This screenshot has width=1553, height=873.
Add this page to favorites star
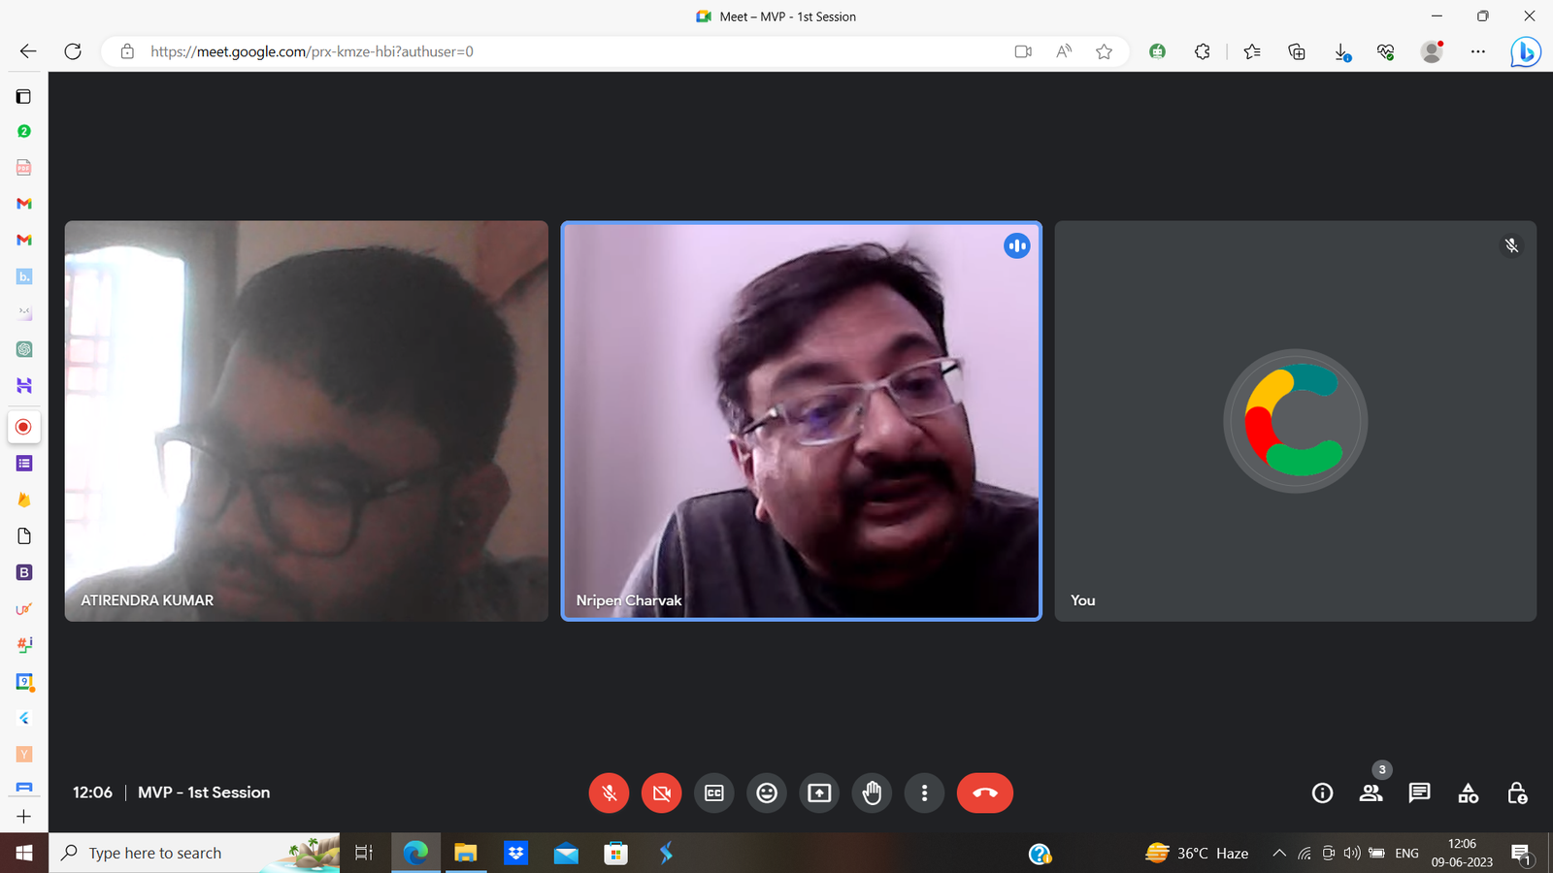point(1104,51)
